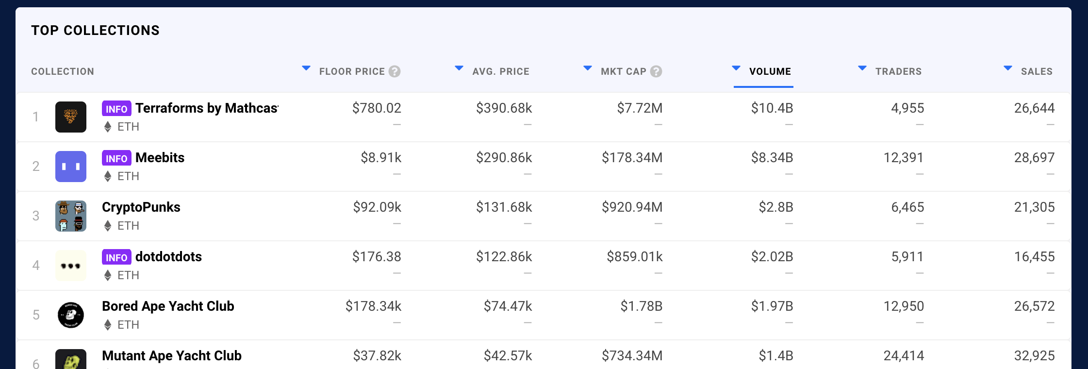The image size is (1088, 369).
Task: Click the Terraforms by Mathcastles collection thumbnail
Action: pyautogui.click(x=71, y=117)
